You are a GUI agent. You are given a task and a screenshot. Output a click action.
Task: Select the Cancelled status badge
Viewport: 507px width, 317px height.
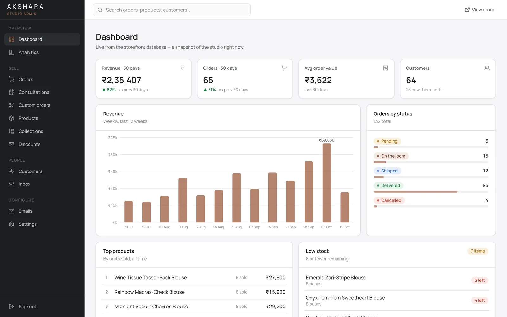[389, 200]
